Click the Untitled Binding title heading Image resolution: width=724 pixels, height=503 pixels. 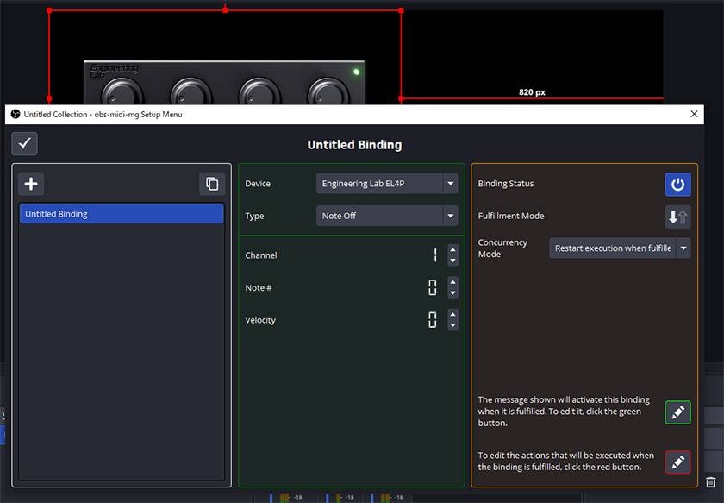coord(354,145)
